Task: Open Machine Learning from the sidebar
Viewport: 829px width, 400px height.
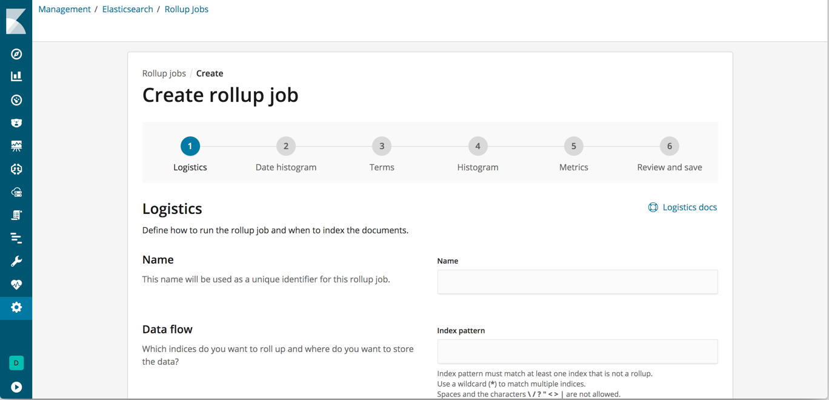Action: 16,169
